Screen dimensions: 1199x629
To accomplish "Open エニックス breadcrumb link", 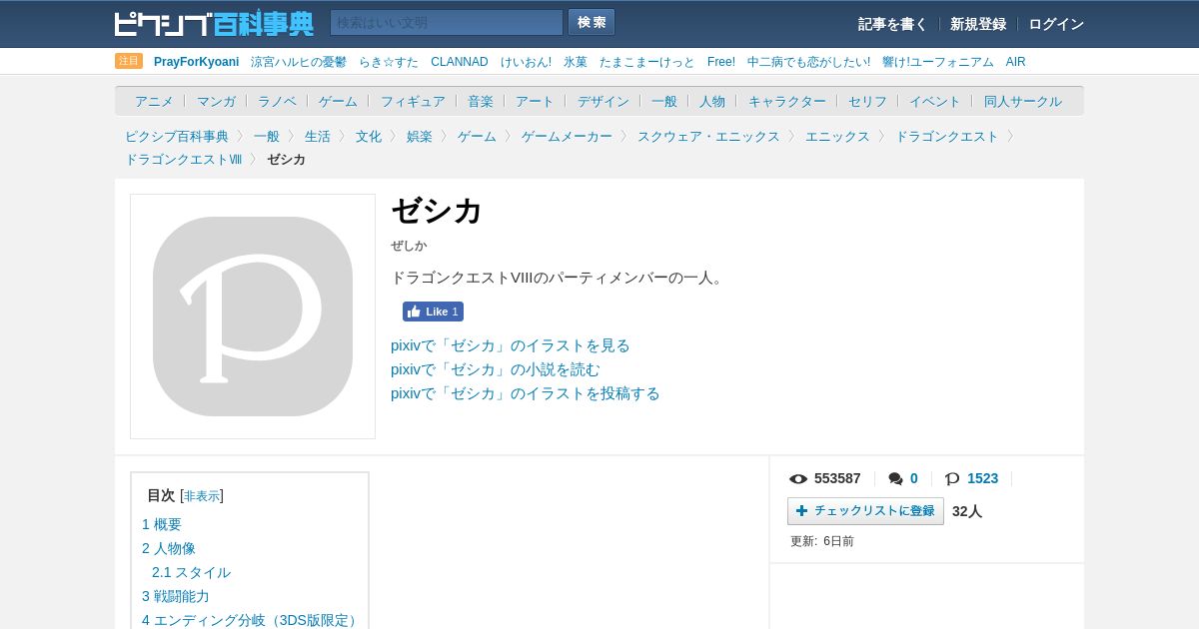I will coord(837,136).
